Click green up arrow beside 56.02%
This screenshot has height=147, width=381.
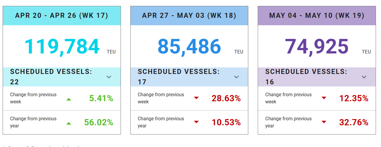69,123
